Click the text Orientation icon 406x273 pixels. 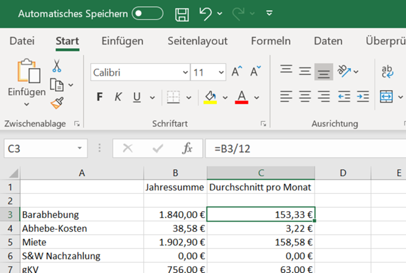(x=344, y=71)
